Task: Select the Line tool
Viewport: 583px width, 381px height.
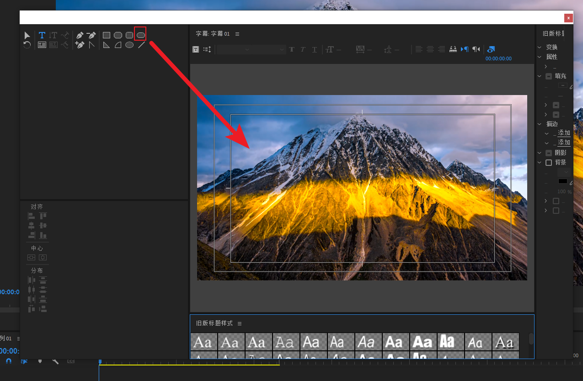Action: [141, 45]
